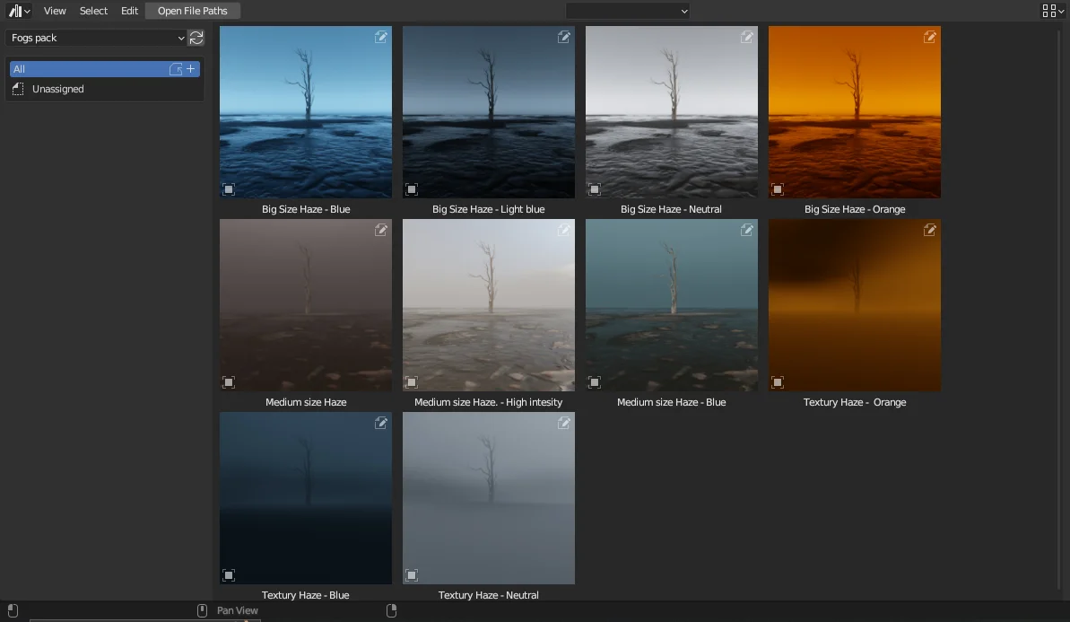This screenshot has height=622, width=1070.
Task: Open the View menu
Action: [54, 11]
